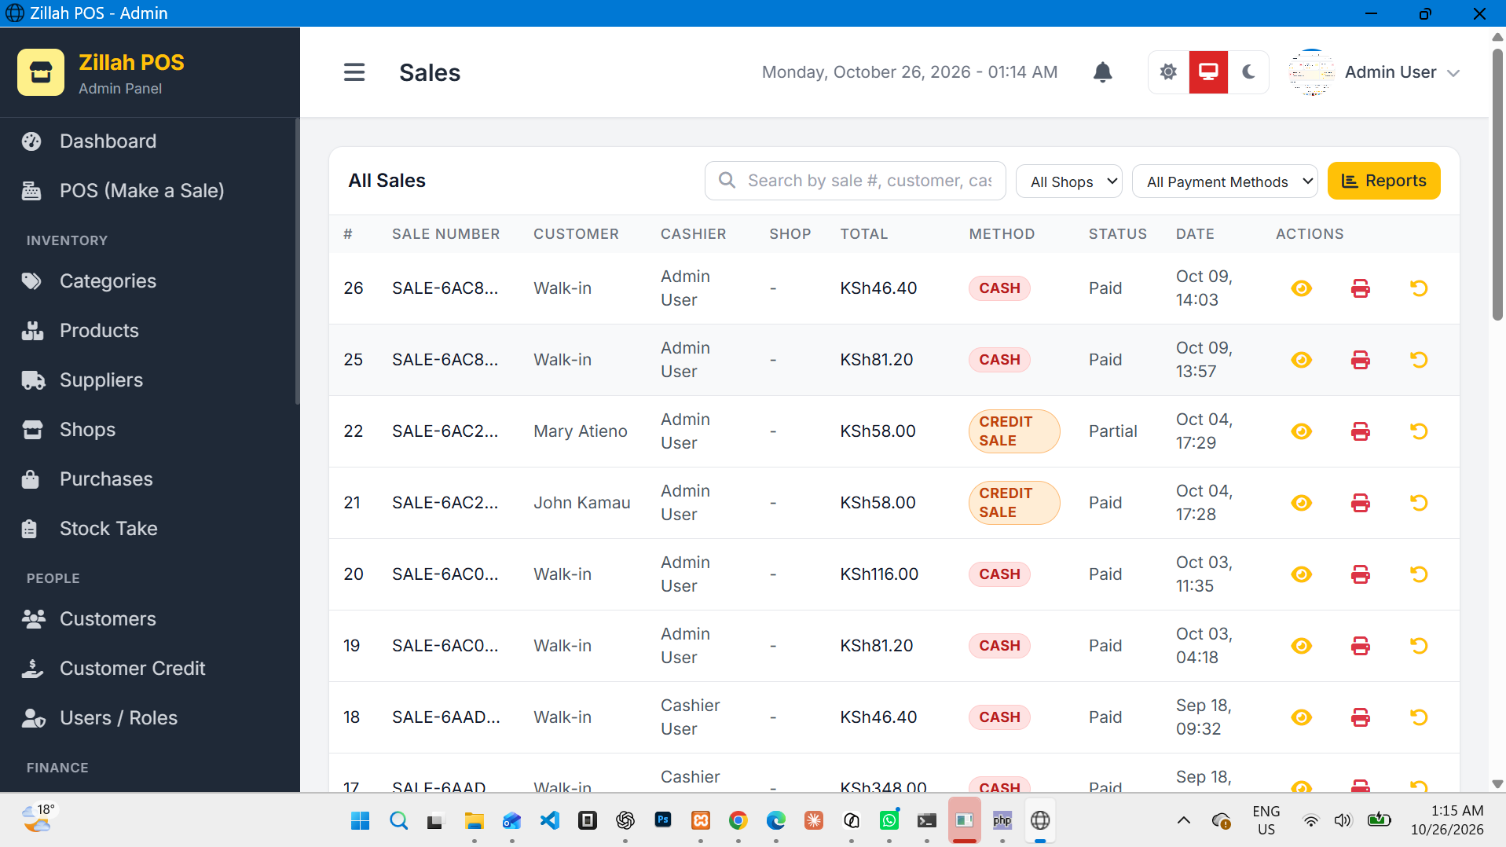1506x847 pixels.
Task: Click the CREDIT SALE badge for Mary Atieno
Action: [x=1014, y=431]
